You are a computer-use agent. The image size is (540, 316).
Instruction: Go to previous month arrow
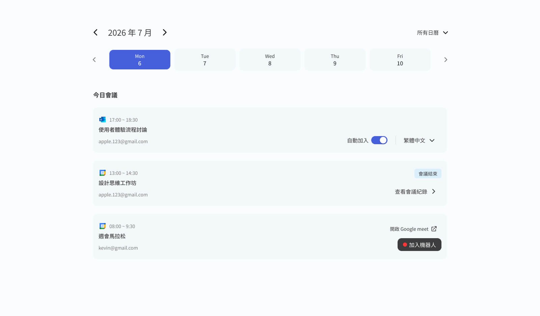(x=96, y=32)
